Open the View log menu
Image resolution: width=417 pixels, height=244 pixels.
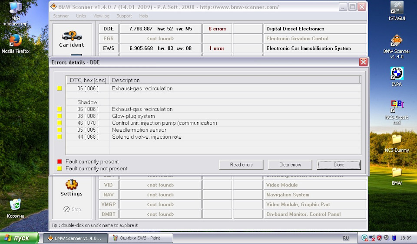(x=101, y=16)
